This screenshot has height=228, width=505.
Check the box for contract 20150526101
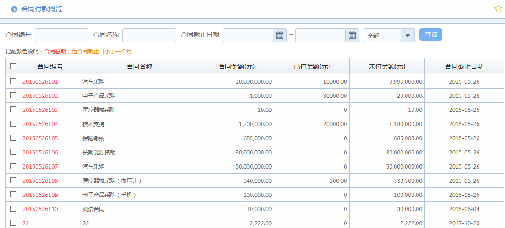[13, 81]
